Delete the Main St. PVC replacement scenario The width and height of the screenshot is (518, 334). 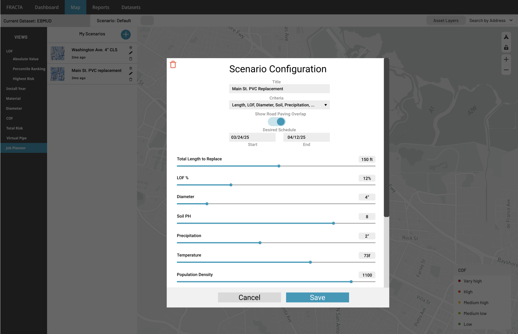tap(131, 80)
